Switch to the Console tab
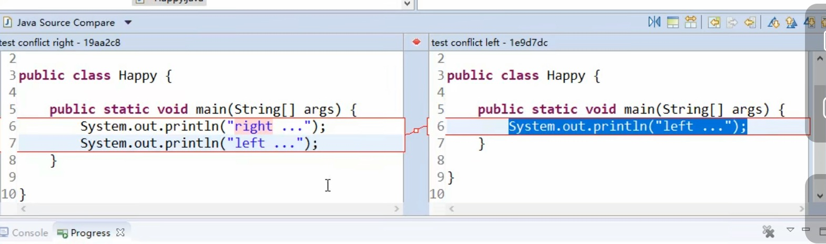The width and height of the screenshot is (826, 244). (x=24, y=232)
